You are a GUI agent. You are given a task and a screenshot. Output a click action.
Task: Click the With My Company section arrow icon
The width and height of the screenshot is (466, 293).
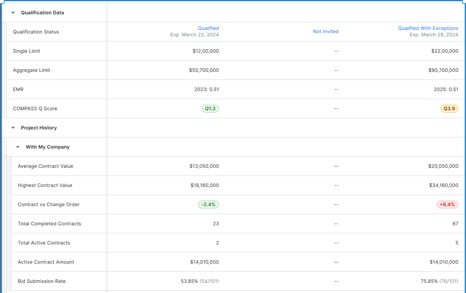[17, 146]
